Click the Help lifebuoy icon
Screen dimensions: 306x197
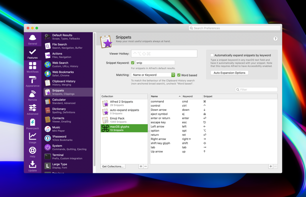32,150
